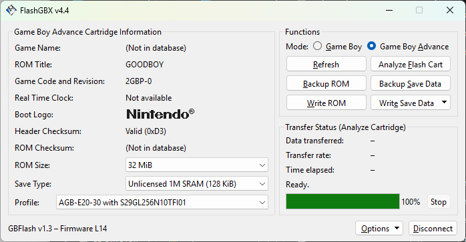Minimize the FlashGBX window
The height and width of the screenshot is (242, 466).
(389, 11)
